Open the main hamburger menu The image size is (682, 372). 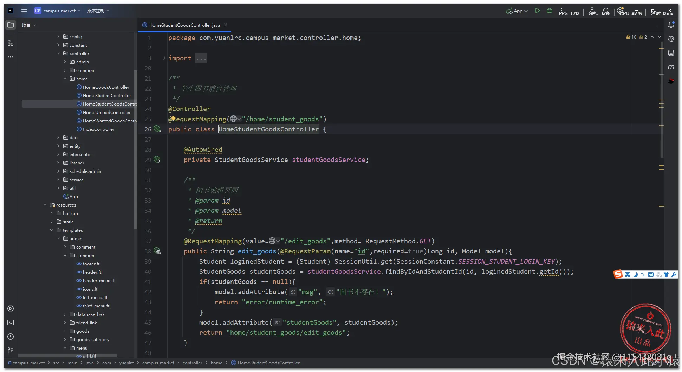pos(24,11)
